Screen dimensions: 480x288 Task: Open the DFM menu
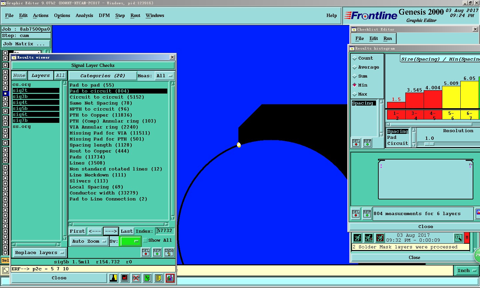click(x=104, y=16)
